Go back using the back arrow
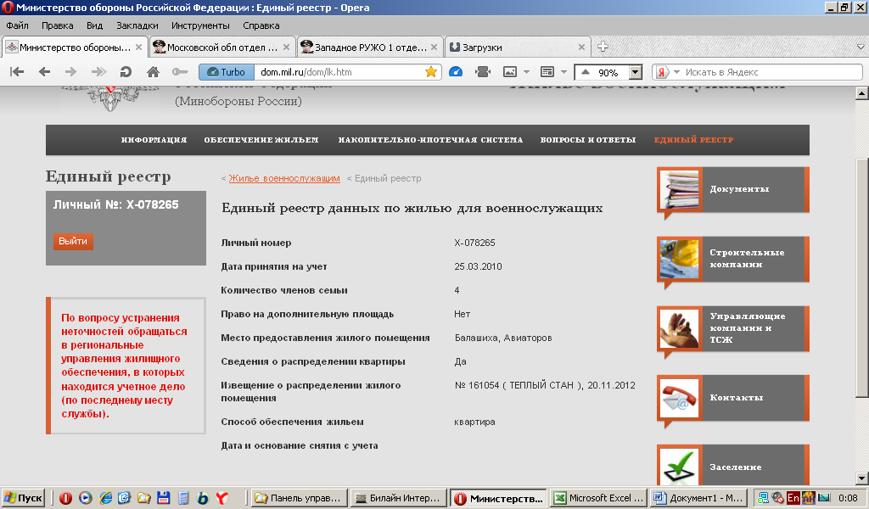Viewport: 869px width, 509px height. point(44,72)
